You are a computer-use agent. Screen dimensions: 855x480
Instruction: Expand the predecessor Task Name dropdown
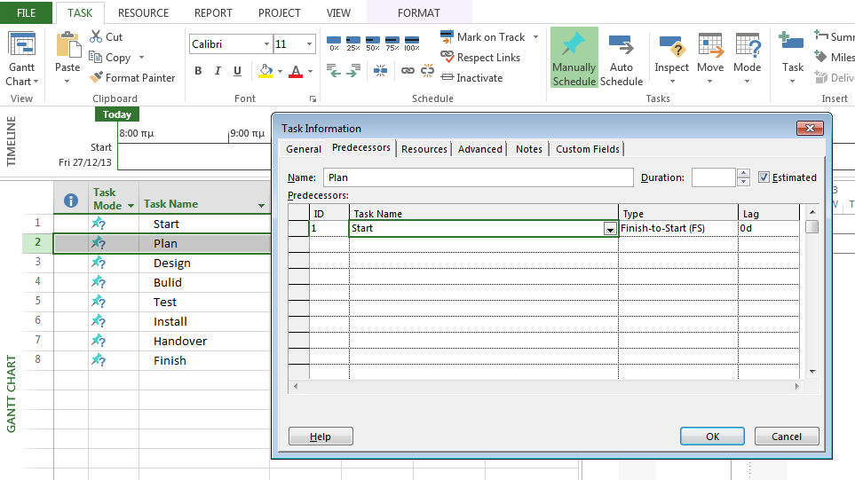pyautogui.click(x=610, y=230)
